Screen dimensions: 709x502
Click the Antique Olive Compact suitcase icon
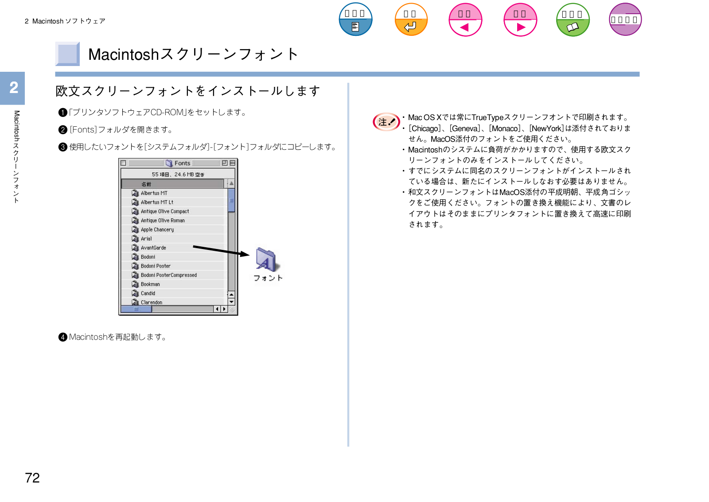click(x=135, y=211)
